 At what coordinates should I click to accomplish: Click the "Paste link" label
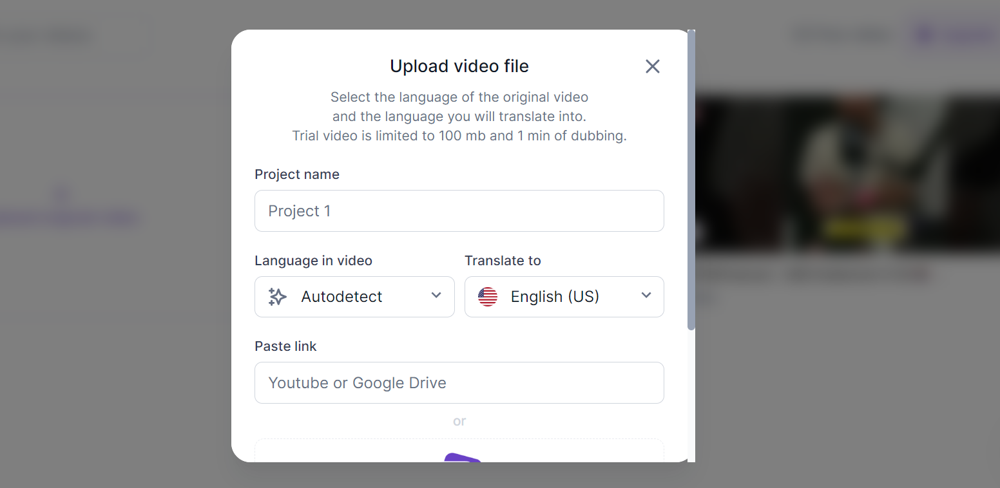pyautogui.click(x=285, y=346)
